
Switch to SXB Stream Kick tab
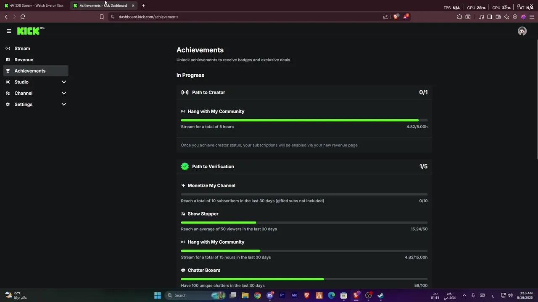35,5
